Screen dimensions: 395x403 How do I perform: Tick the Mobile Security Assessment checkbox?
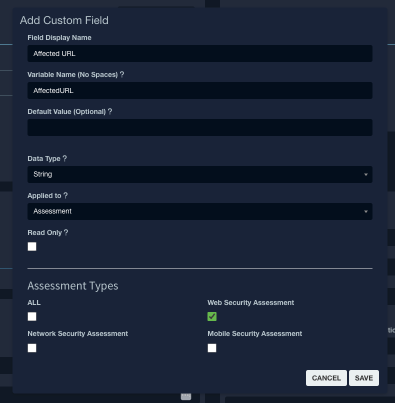coord(212,348)
